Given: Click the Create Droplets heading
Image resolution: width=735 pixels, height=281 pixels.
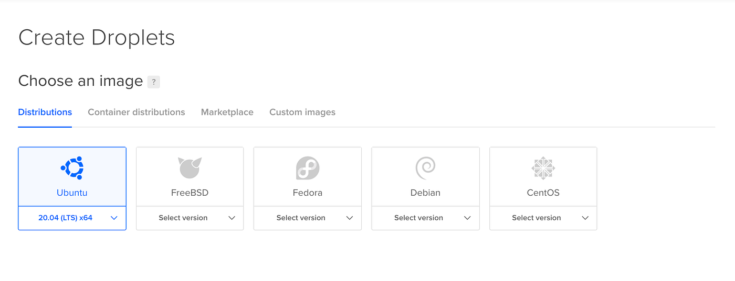Looking at the screenshot, I should [x=97, y=38].
